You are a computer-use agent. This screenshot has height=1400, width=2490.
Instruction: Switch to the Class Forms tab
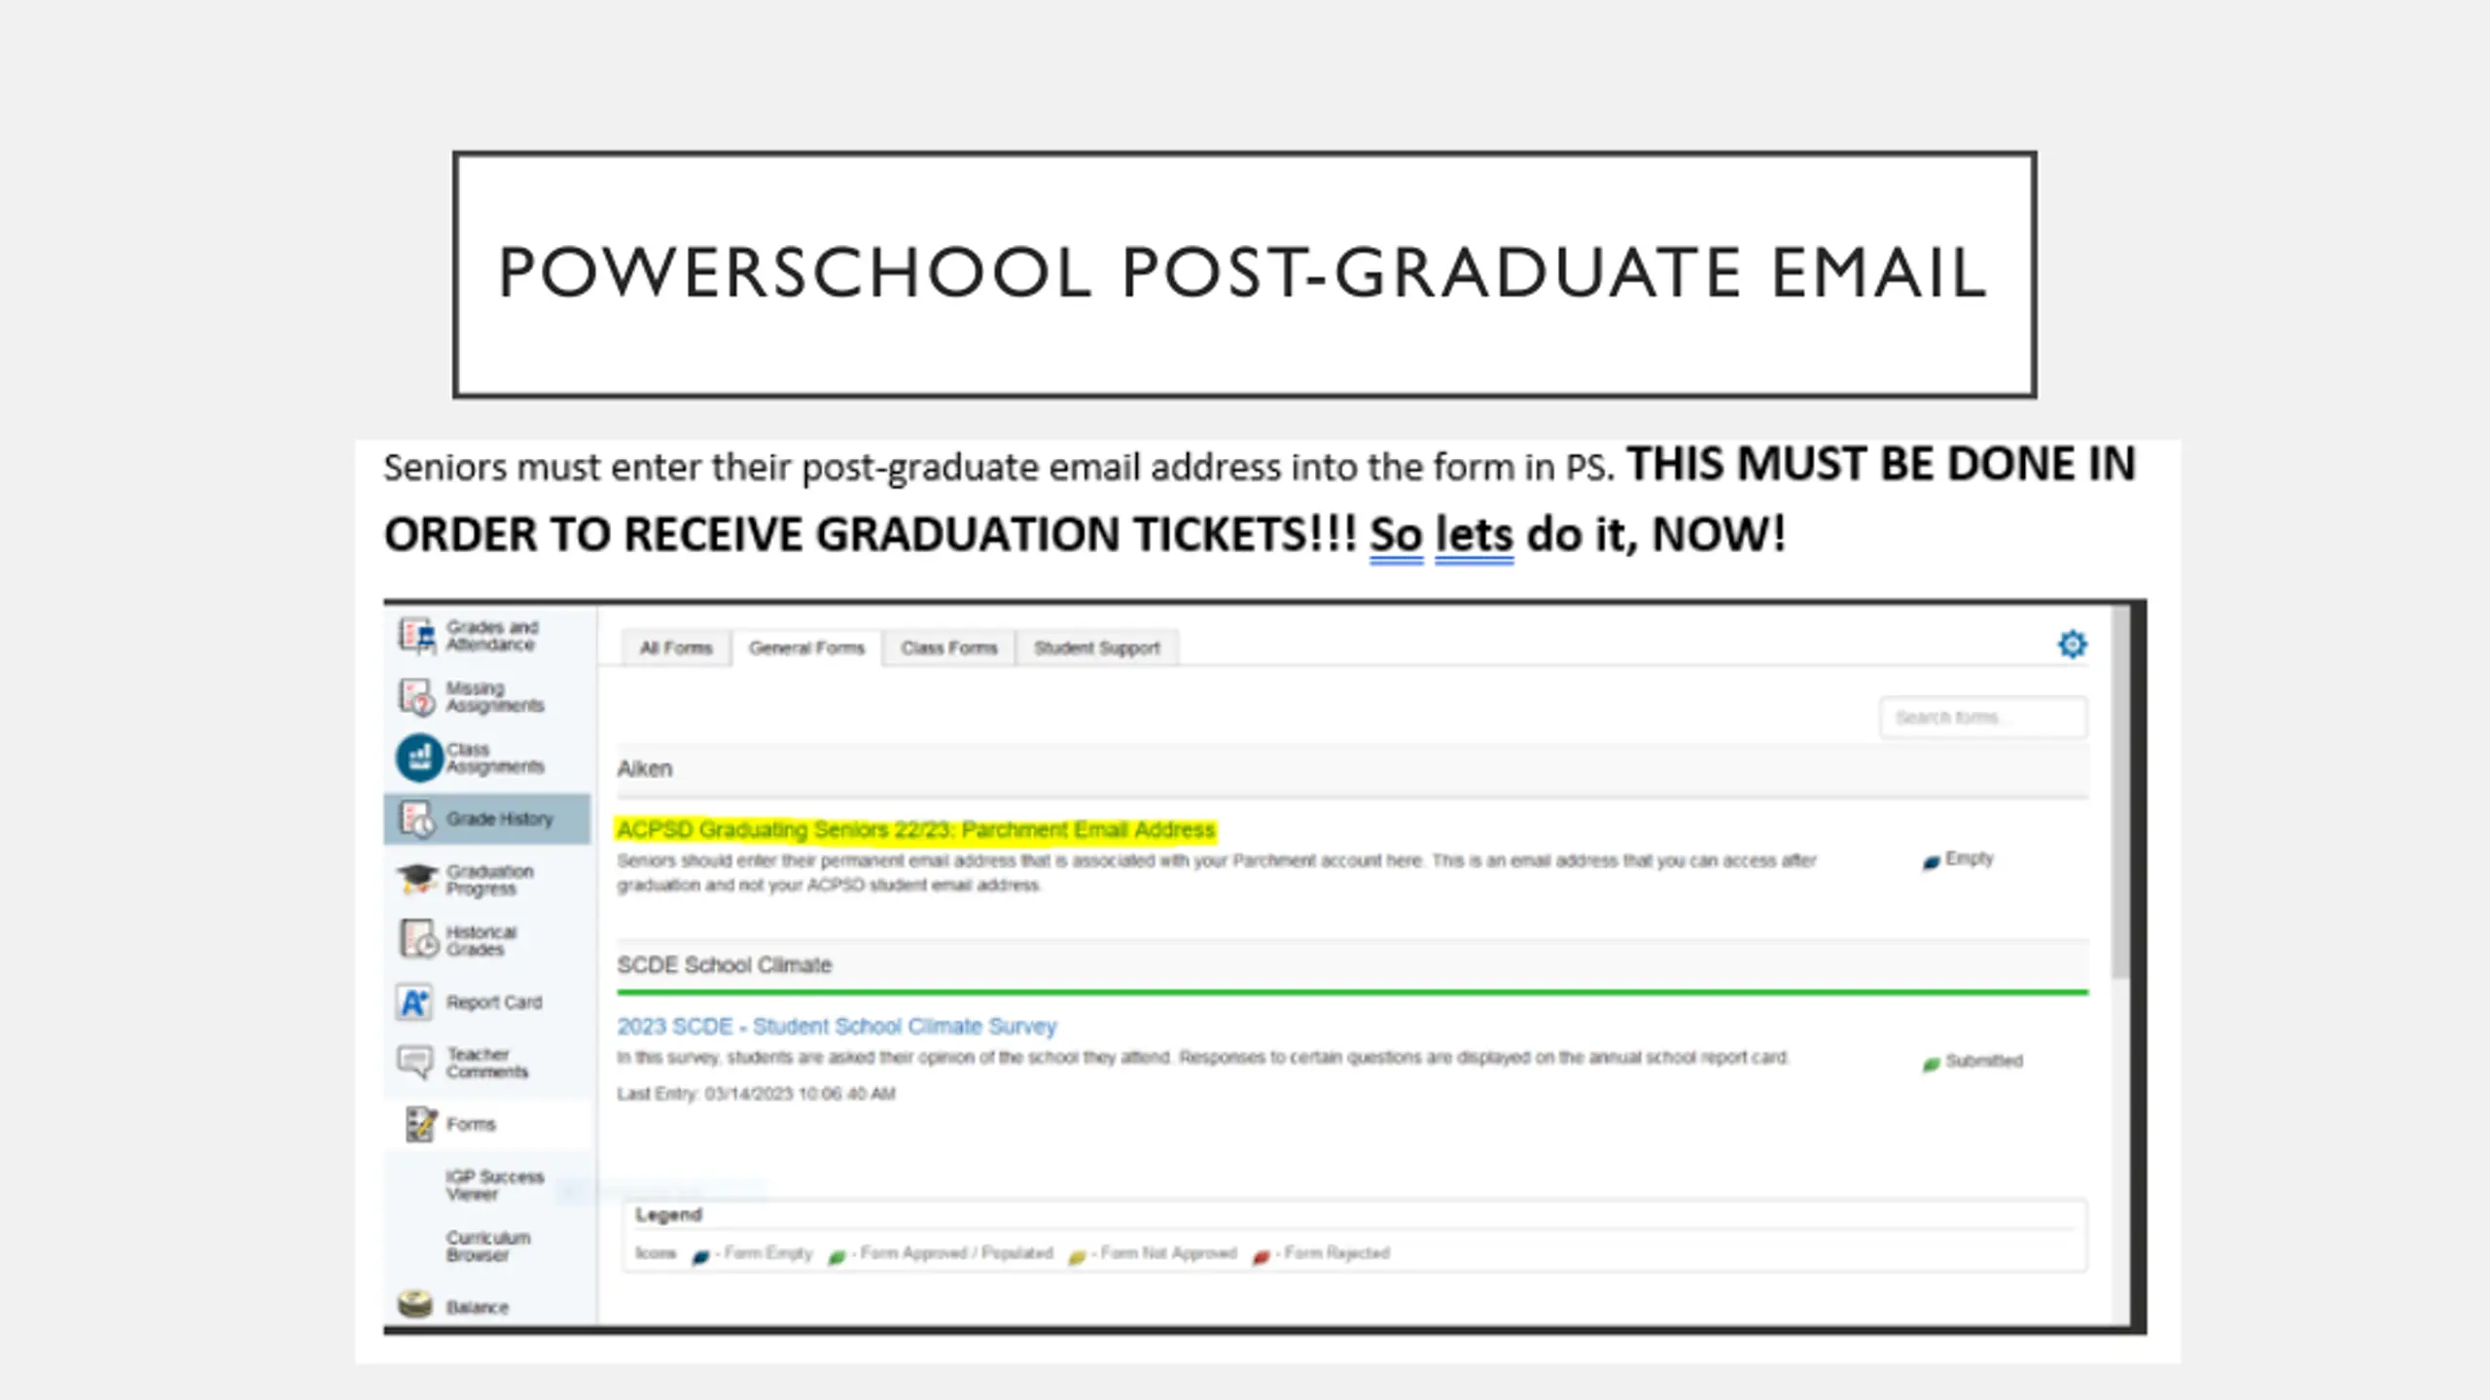click(x=949, y=648)
